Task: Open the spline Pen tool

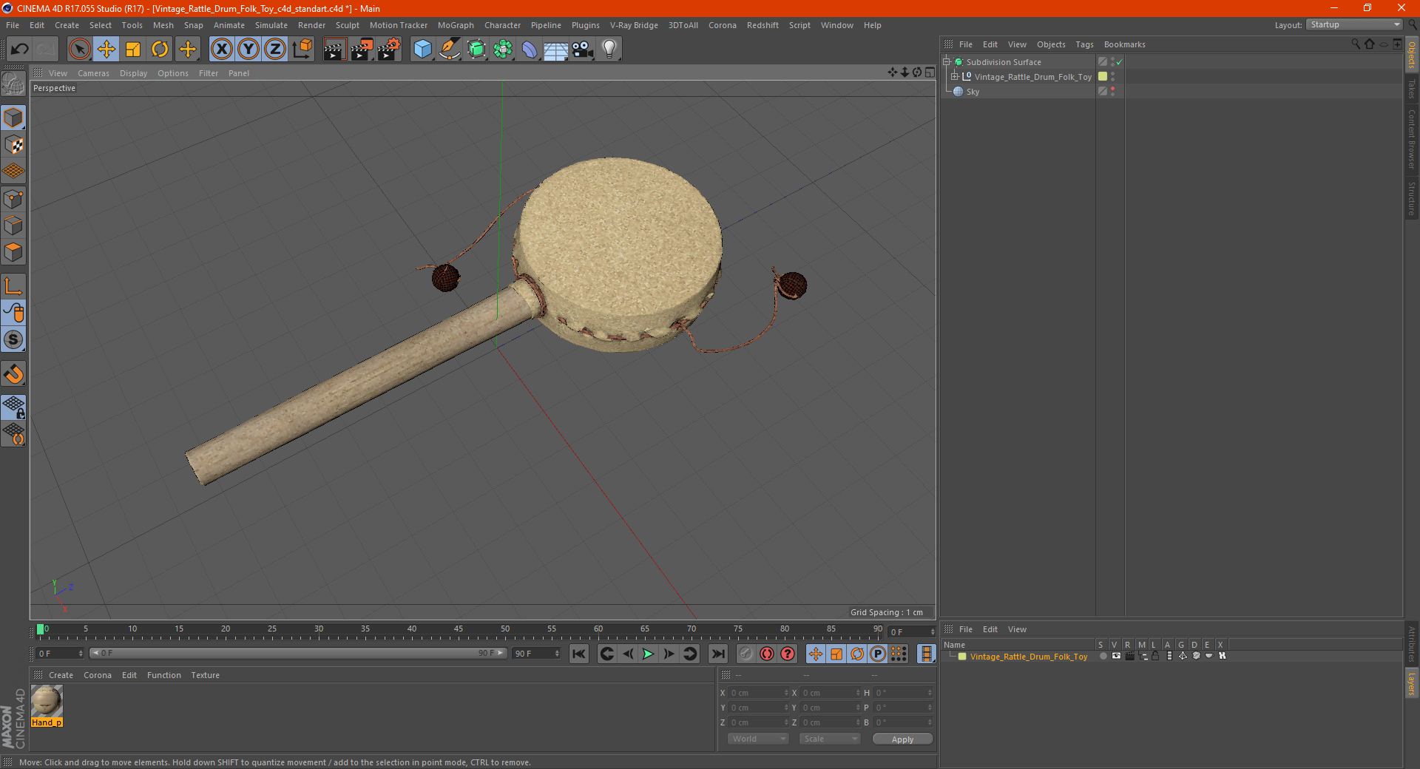Action: [450, 50]
